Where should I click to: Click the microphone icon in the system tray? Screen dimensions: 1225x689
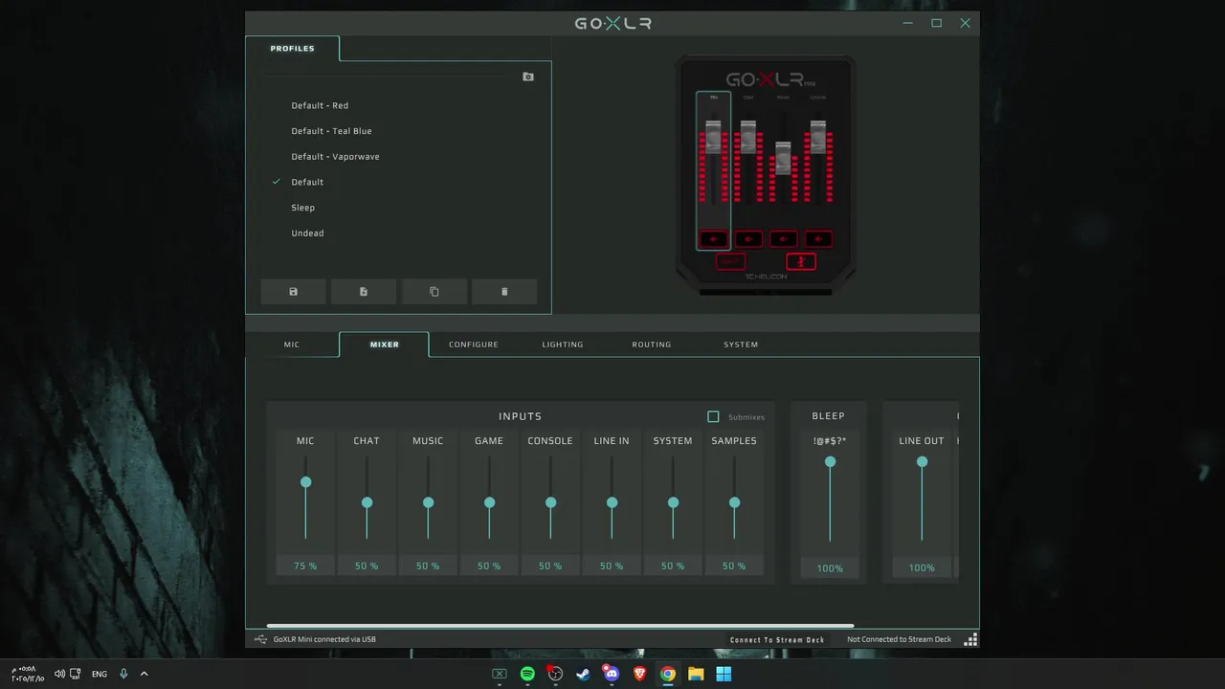pyautogui.click(x=123, y=674)
